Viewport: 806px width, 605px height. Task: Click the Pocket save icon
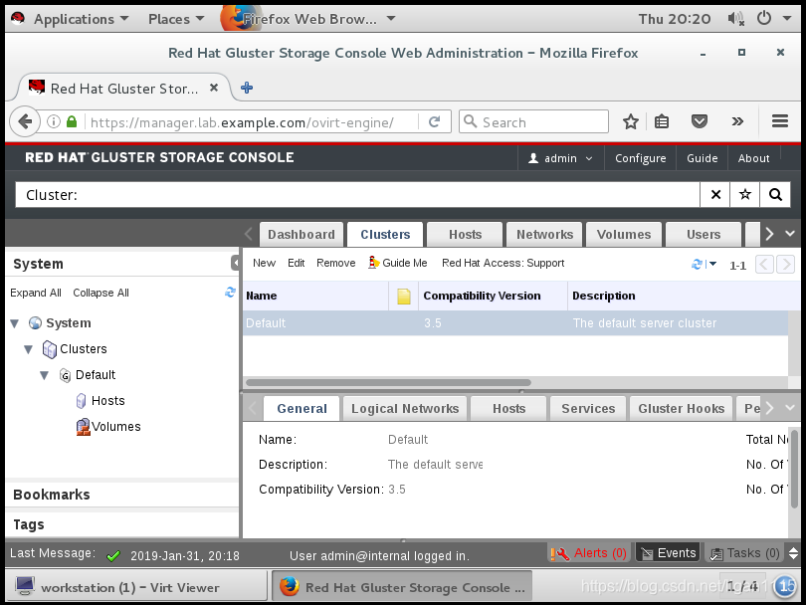[x=700, y=121]
